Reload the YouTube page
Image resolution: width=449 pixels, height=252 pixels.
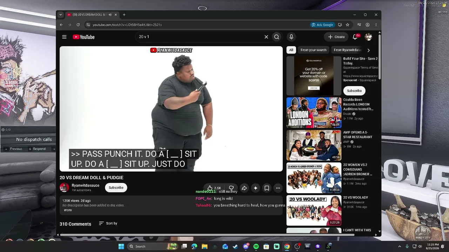(78, 25)
